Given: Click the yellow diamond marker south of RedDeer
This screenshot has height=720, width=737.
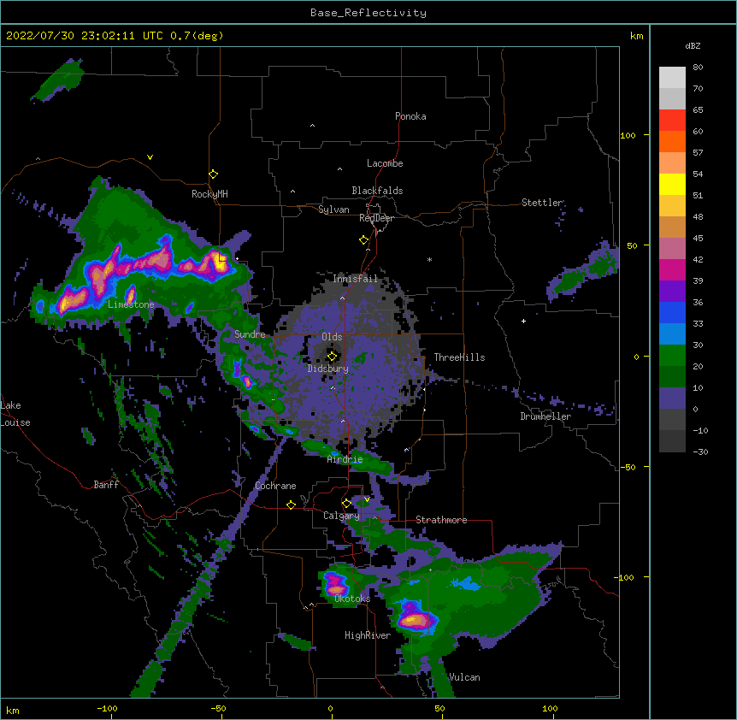Looking at the screenshot, I should 364,239.
